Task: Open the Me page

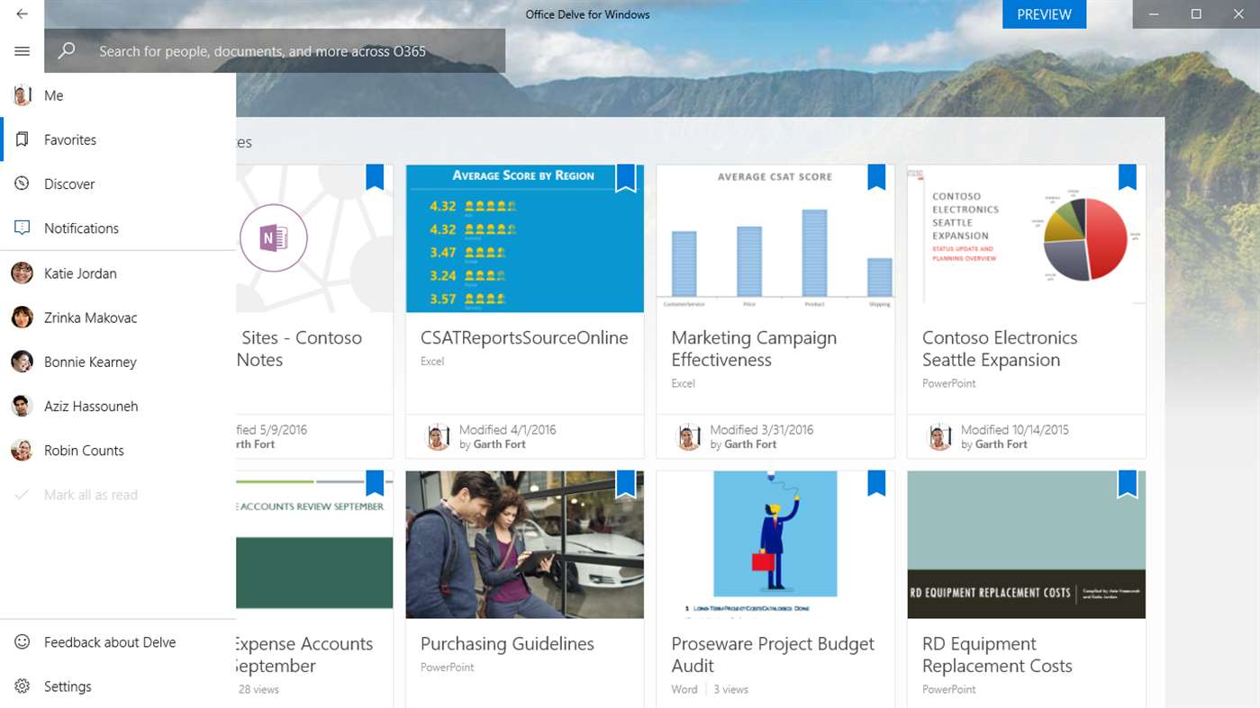Action: click(x=118, y=95)
